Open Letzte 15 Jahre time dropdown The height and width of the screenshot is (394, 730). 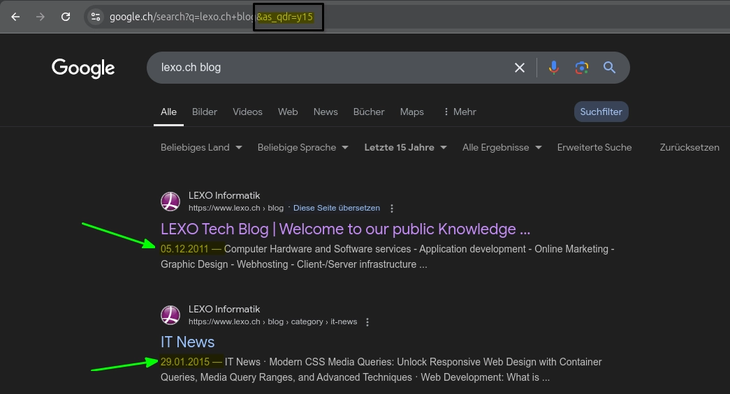pyautogui.click(x=405, y=147)
